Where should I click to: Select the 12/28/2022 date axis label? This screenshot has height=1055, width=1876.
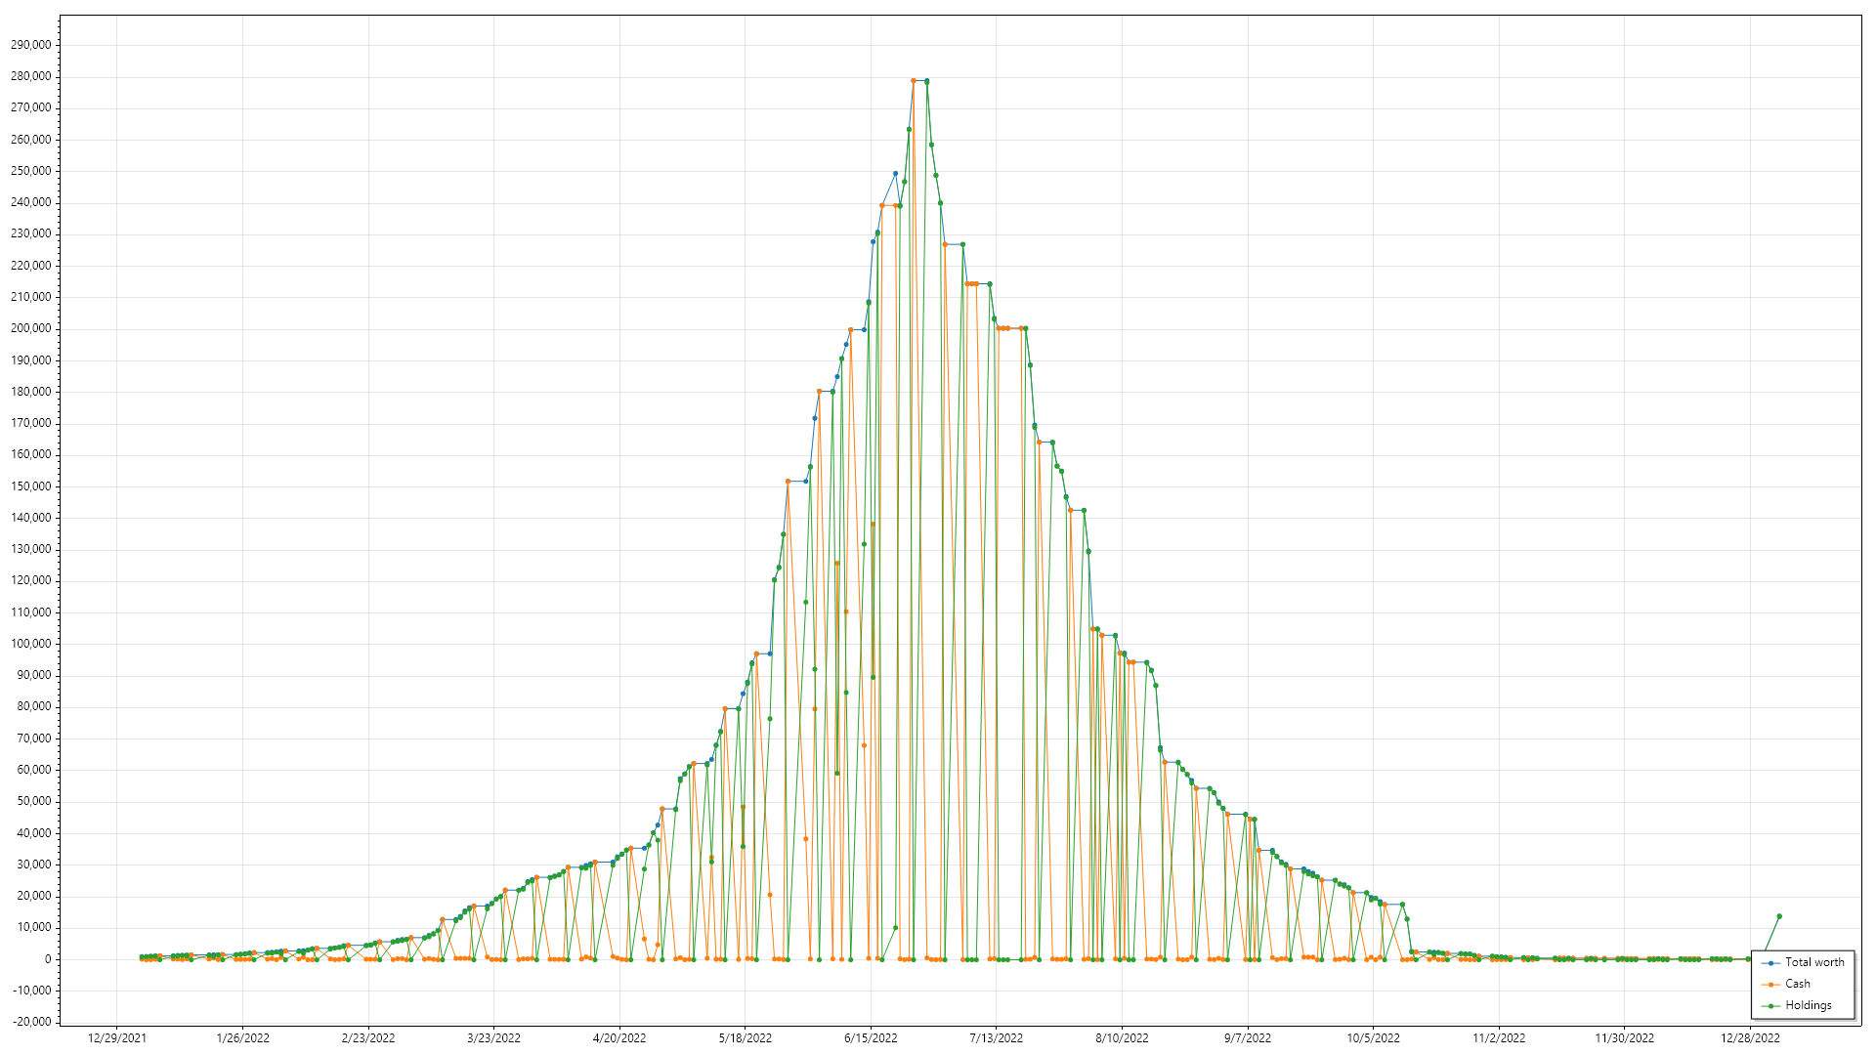coord(1750,1038)
